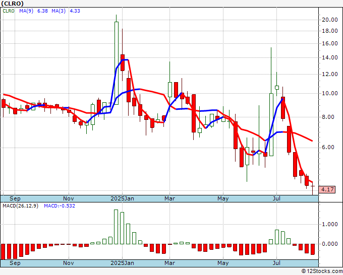
Task: Click the 10.00 price axis label
Action: click(330, 93)
